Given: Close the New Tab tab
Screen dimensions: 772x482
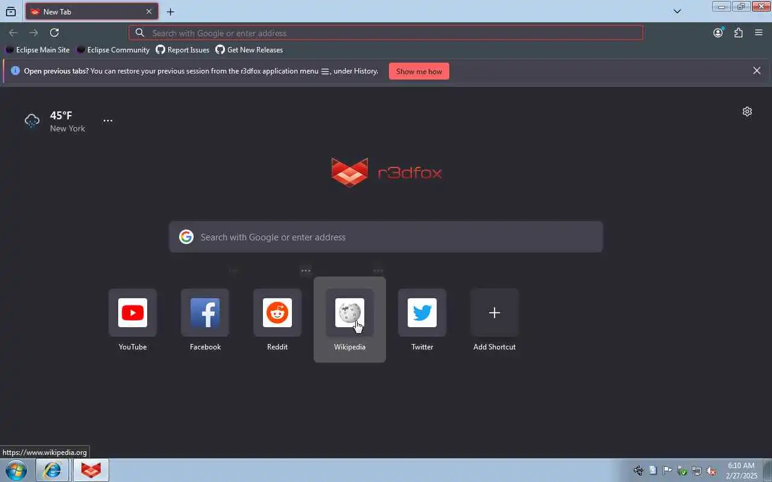Looking at the screenshot, I should coord(149,11).
